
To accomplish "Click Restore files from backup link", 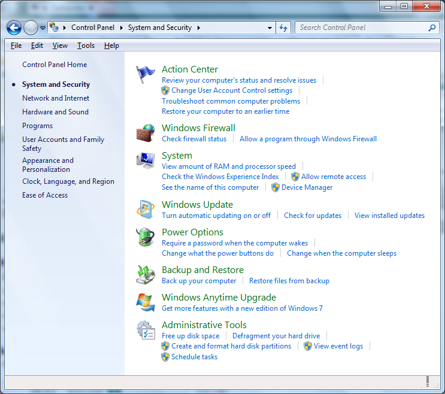I will [x=289, y=281].
